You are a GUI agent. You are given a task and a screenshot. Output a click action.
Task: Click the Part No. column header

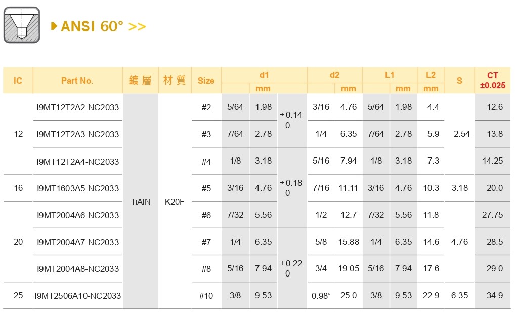point(77,81)
